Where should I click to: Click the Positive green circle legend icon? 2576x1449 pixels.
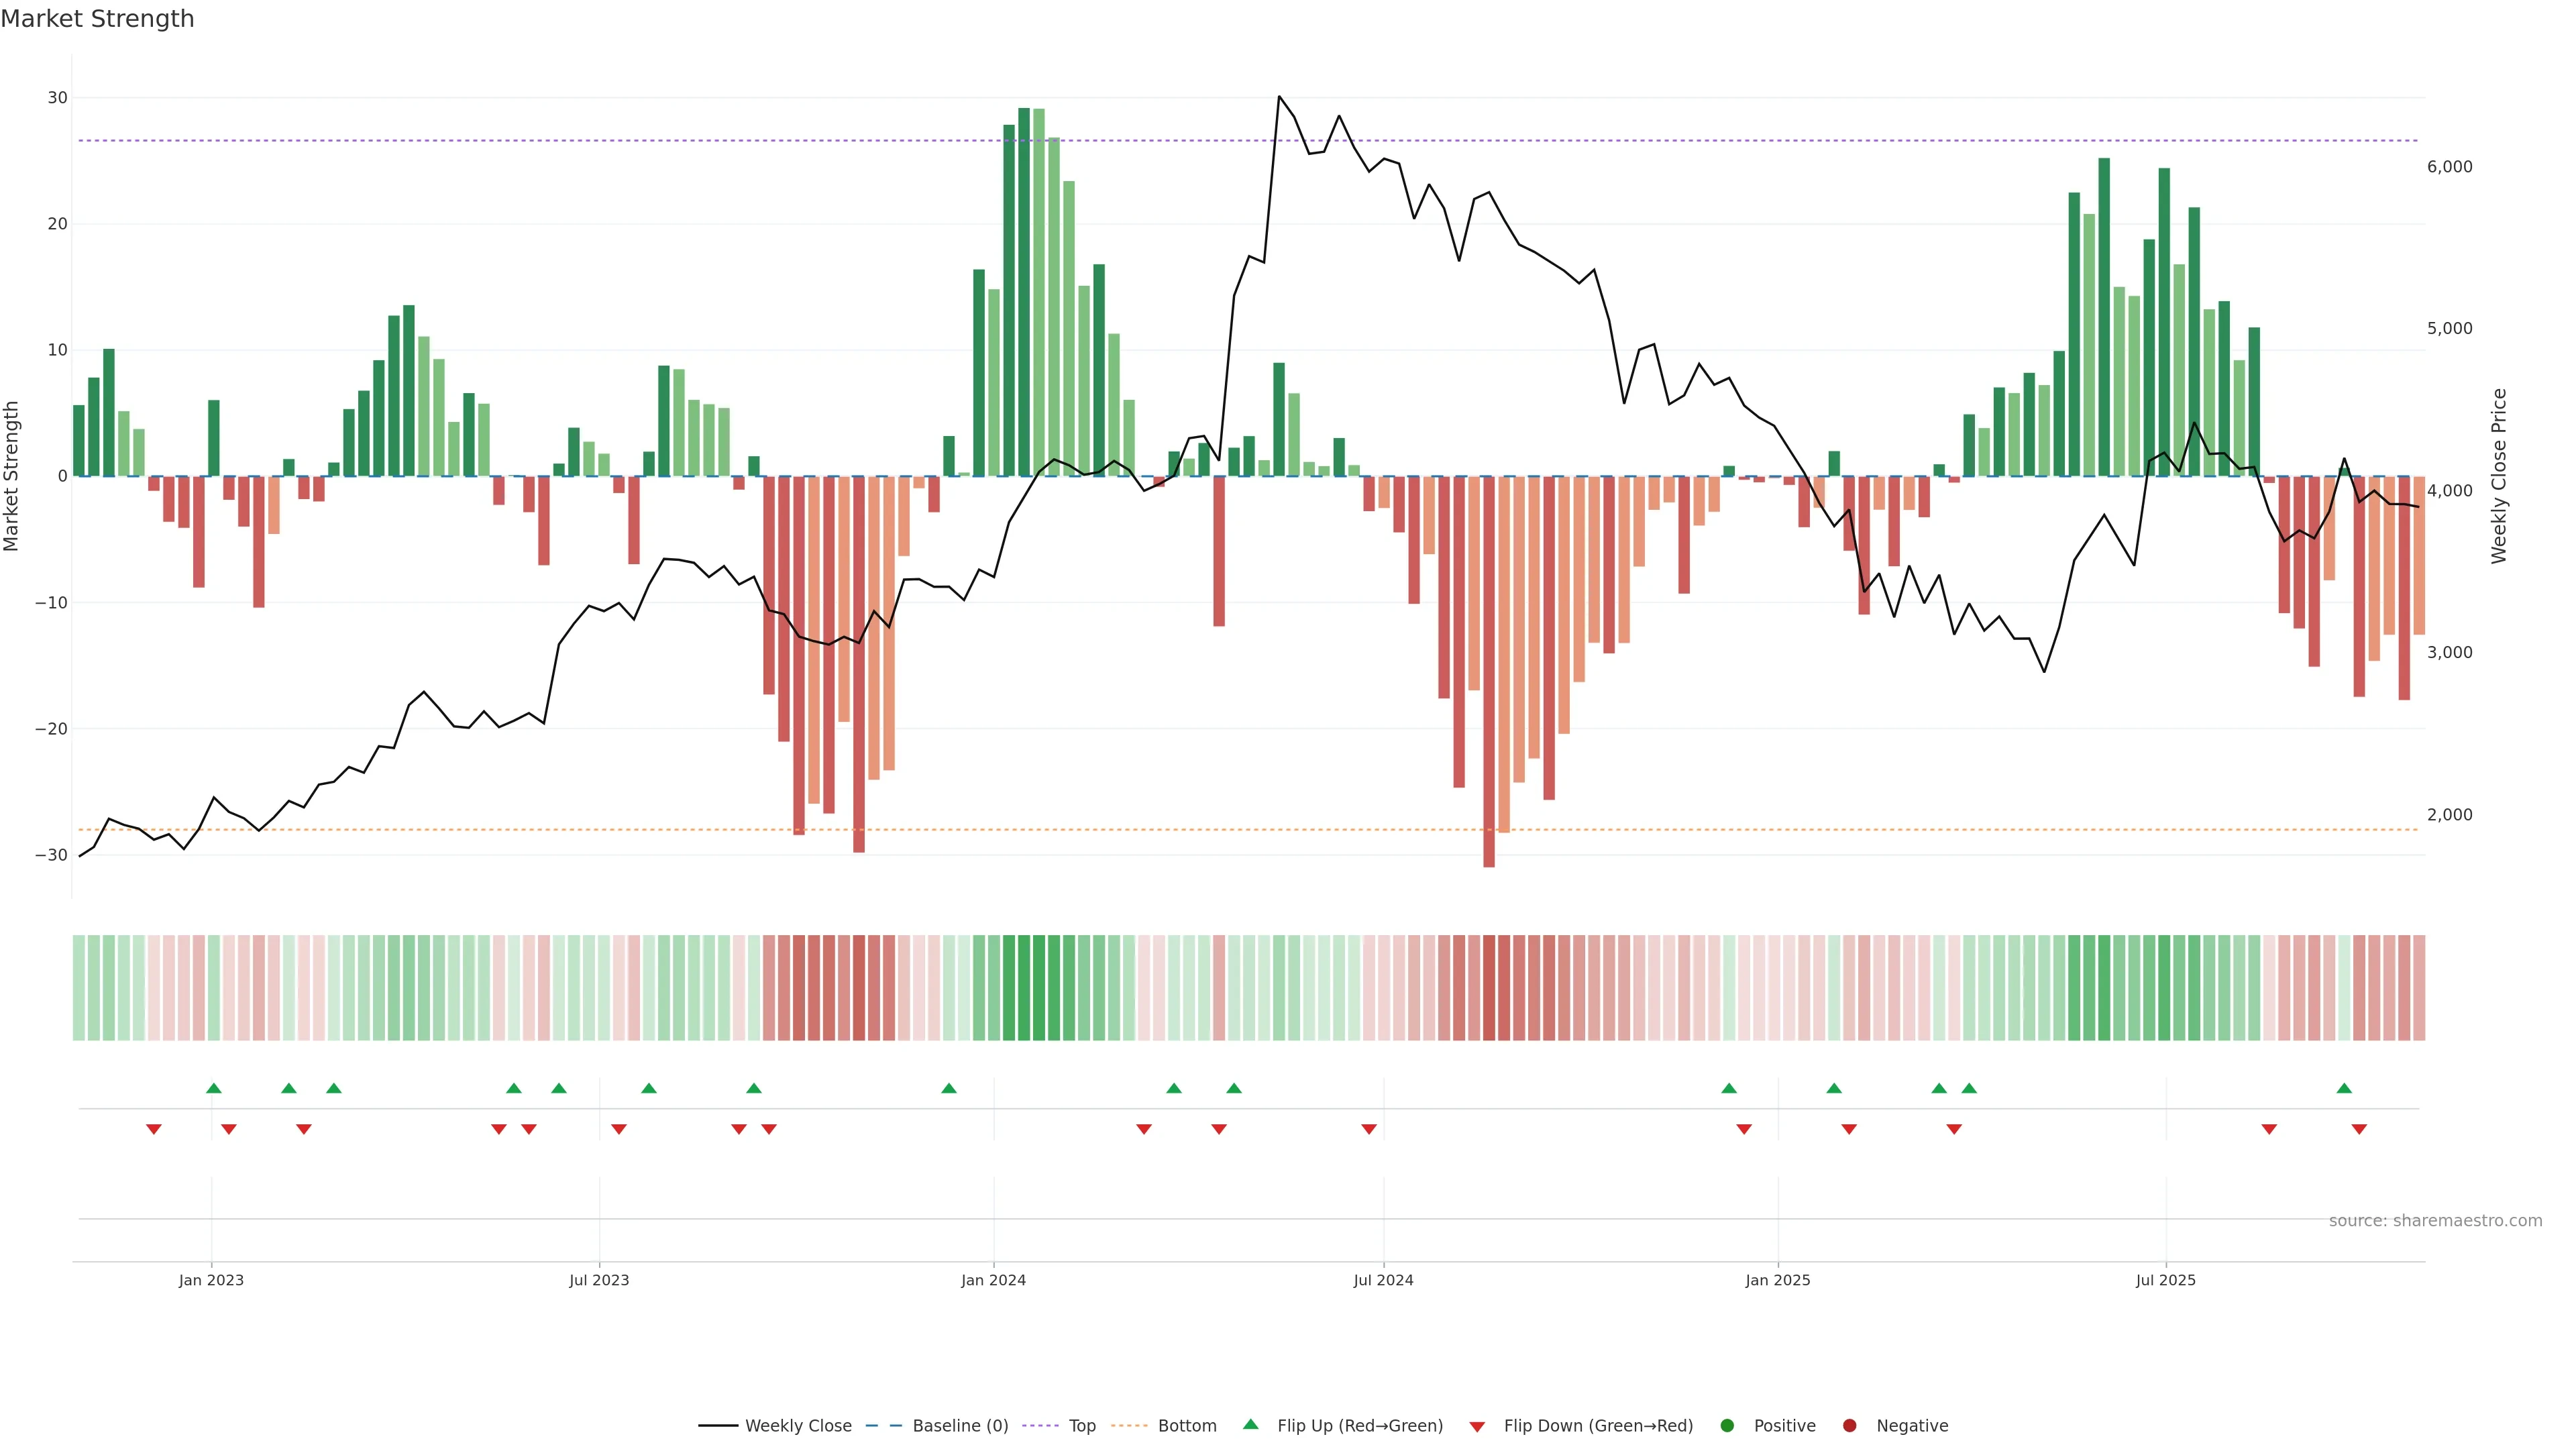pyautogui.click(x=1727, y=1425)
